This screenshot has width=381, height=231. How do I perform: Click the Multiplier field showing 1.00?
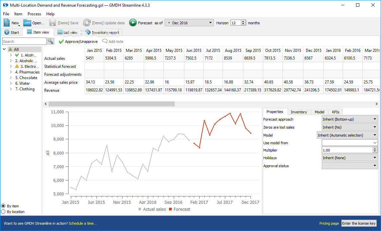click(347, 150)
